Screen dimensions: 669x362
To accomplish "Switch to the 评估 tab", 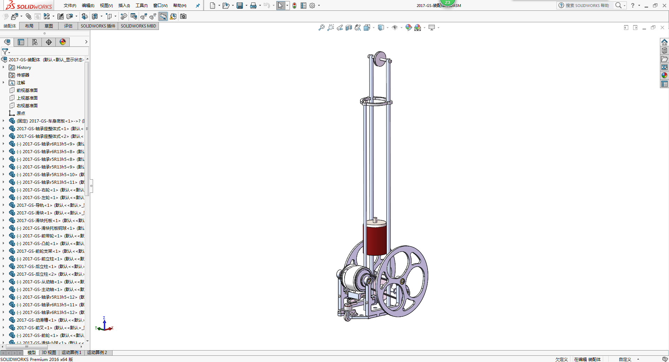I will pos(68,26).
